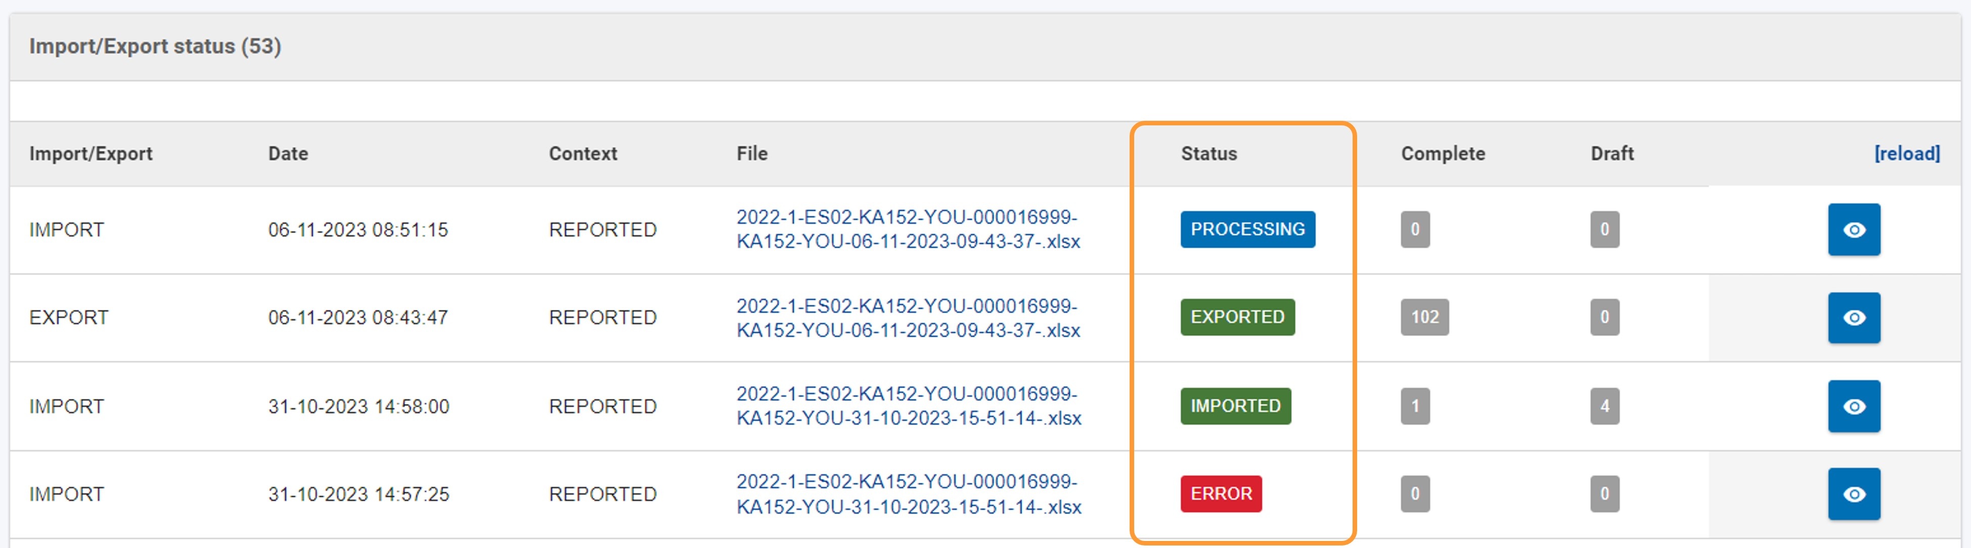The height and width of the screenshot is (548, 1971).
Task: Click Complete badge 0 in the PROCESSING row
Action: pos(1415,230)
